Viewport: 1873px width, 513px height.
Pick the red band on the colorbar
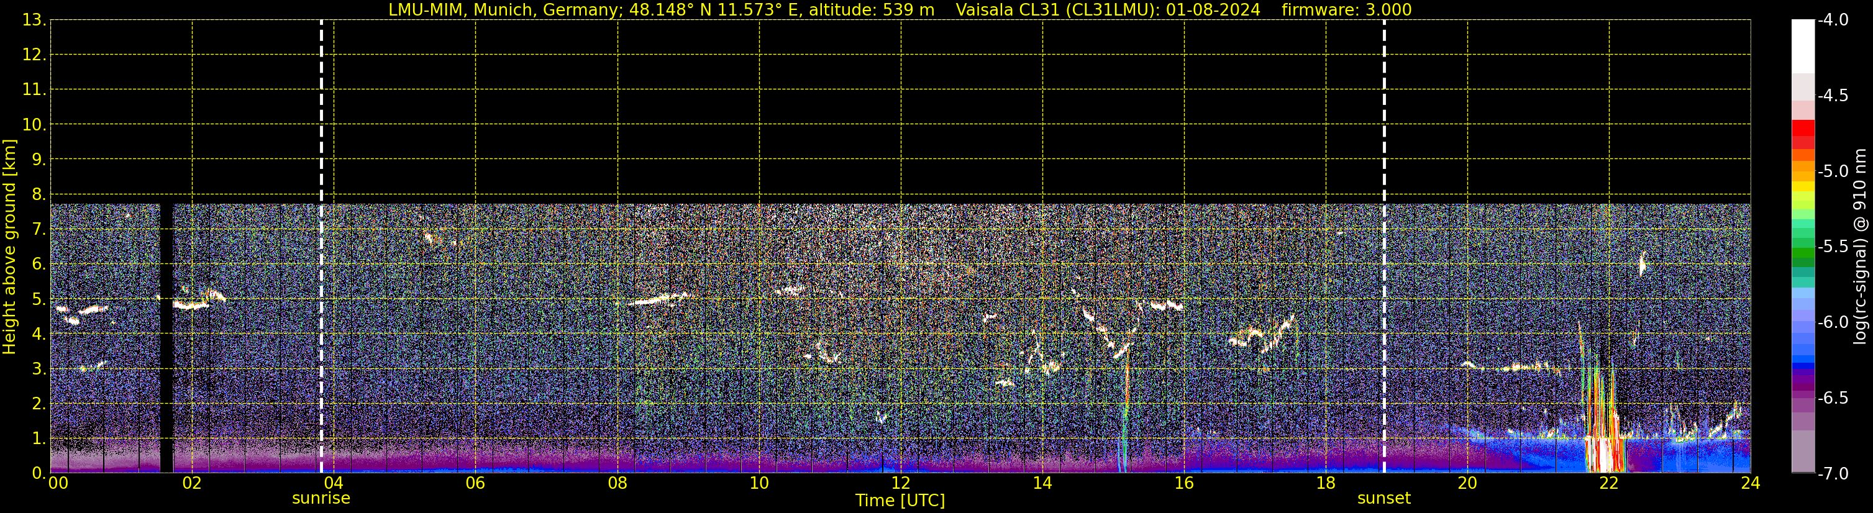[1802, 131]
